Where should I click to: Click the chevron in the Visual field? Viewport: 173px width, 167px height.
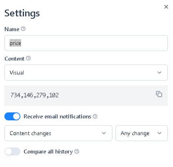[159, 73]
